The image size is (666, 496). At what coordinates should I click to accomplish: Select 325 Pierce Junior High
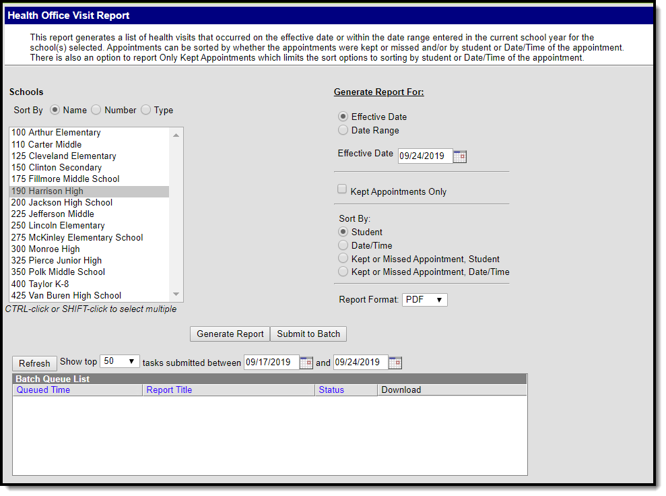89,261
